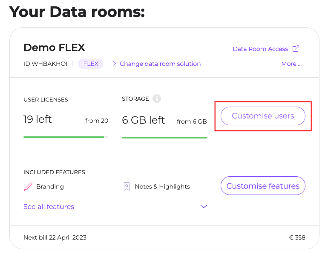Screen dimensions: 328x257
Task: Click the Branding feature label
Action: 50,186
